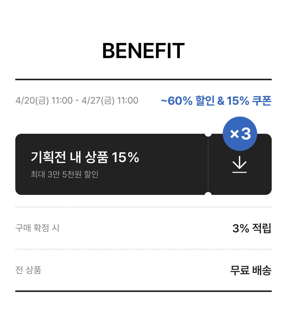This screenshot has height=334, width=287.
Task: Click the 구매 확정 시 label
Action: [37, 228]
